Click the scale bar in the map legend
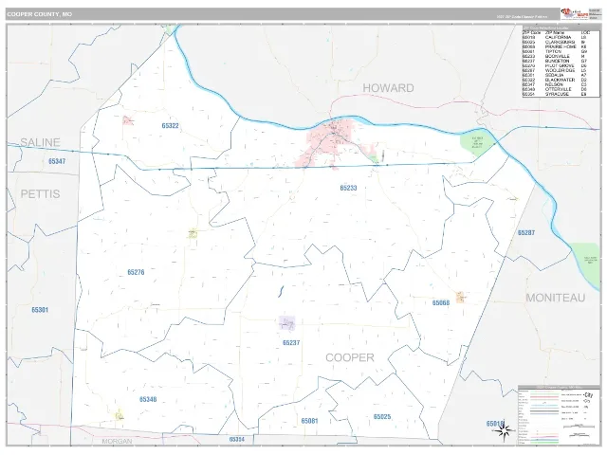Image resolution: width=607 pixels, height=455 pixels. tap(579, 427)
